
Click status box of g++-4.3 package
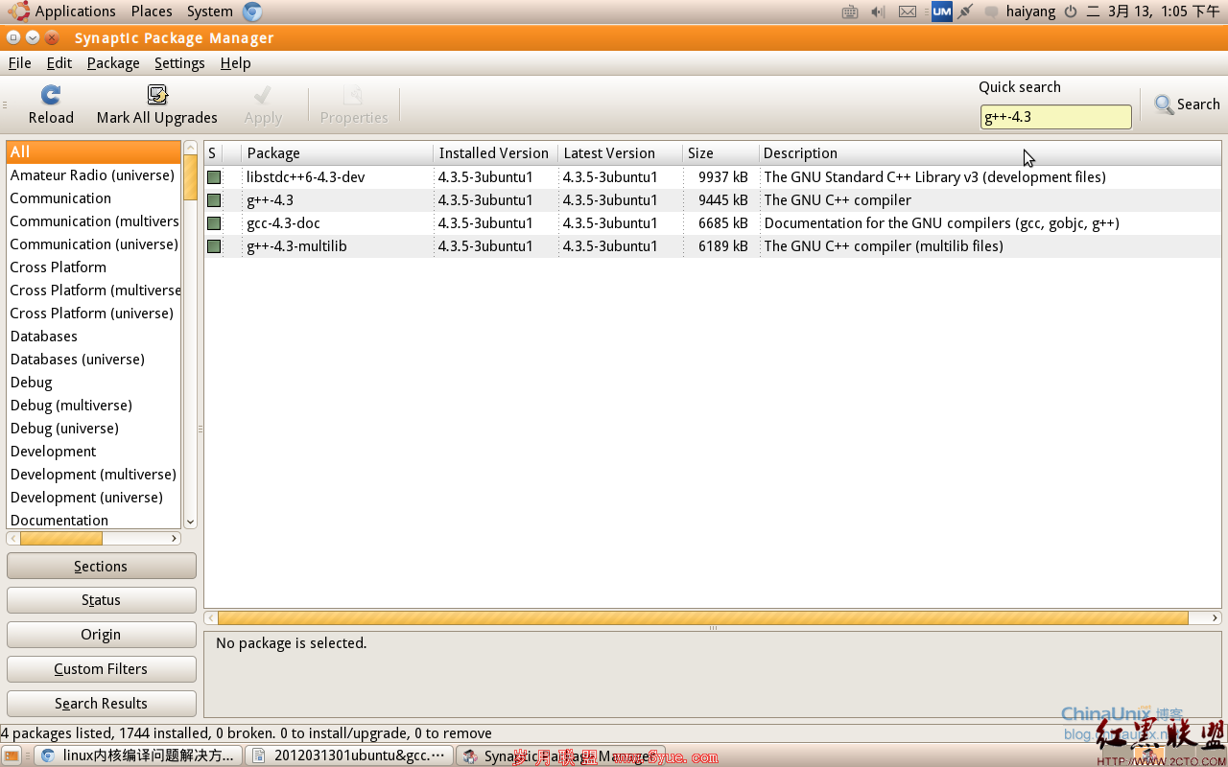214,200
